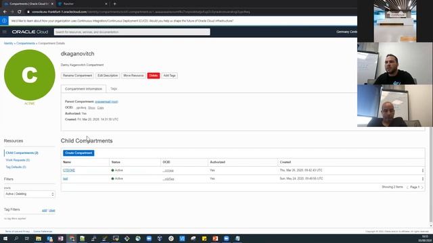Open the Germany Central region selector
433x243 pixels.
pos(346,32)
